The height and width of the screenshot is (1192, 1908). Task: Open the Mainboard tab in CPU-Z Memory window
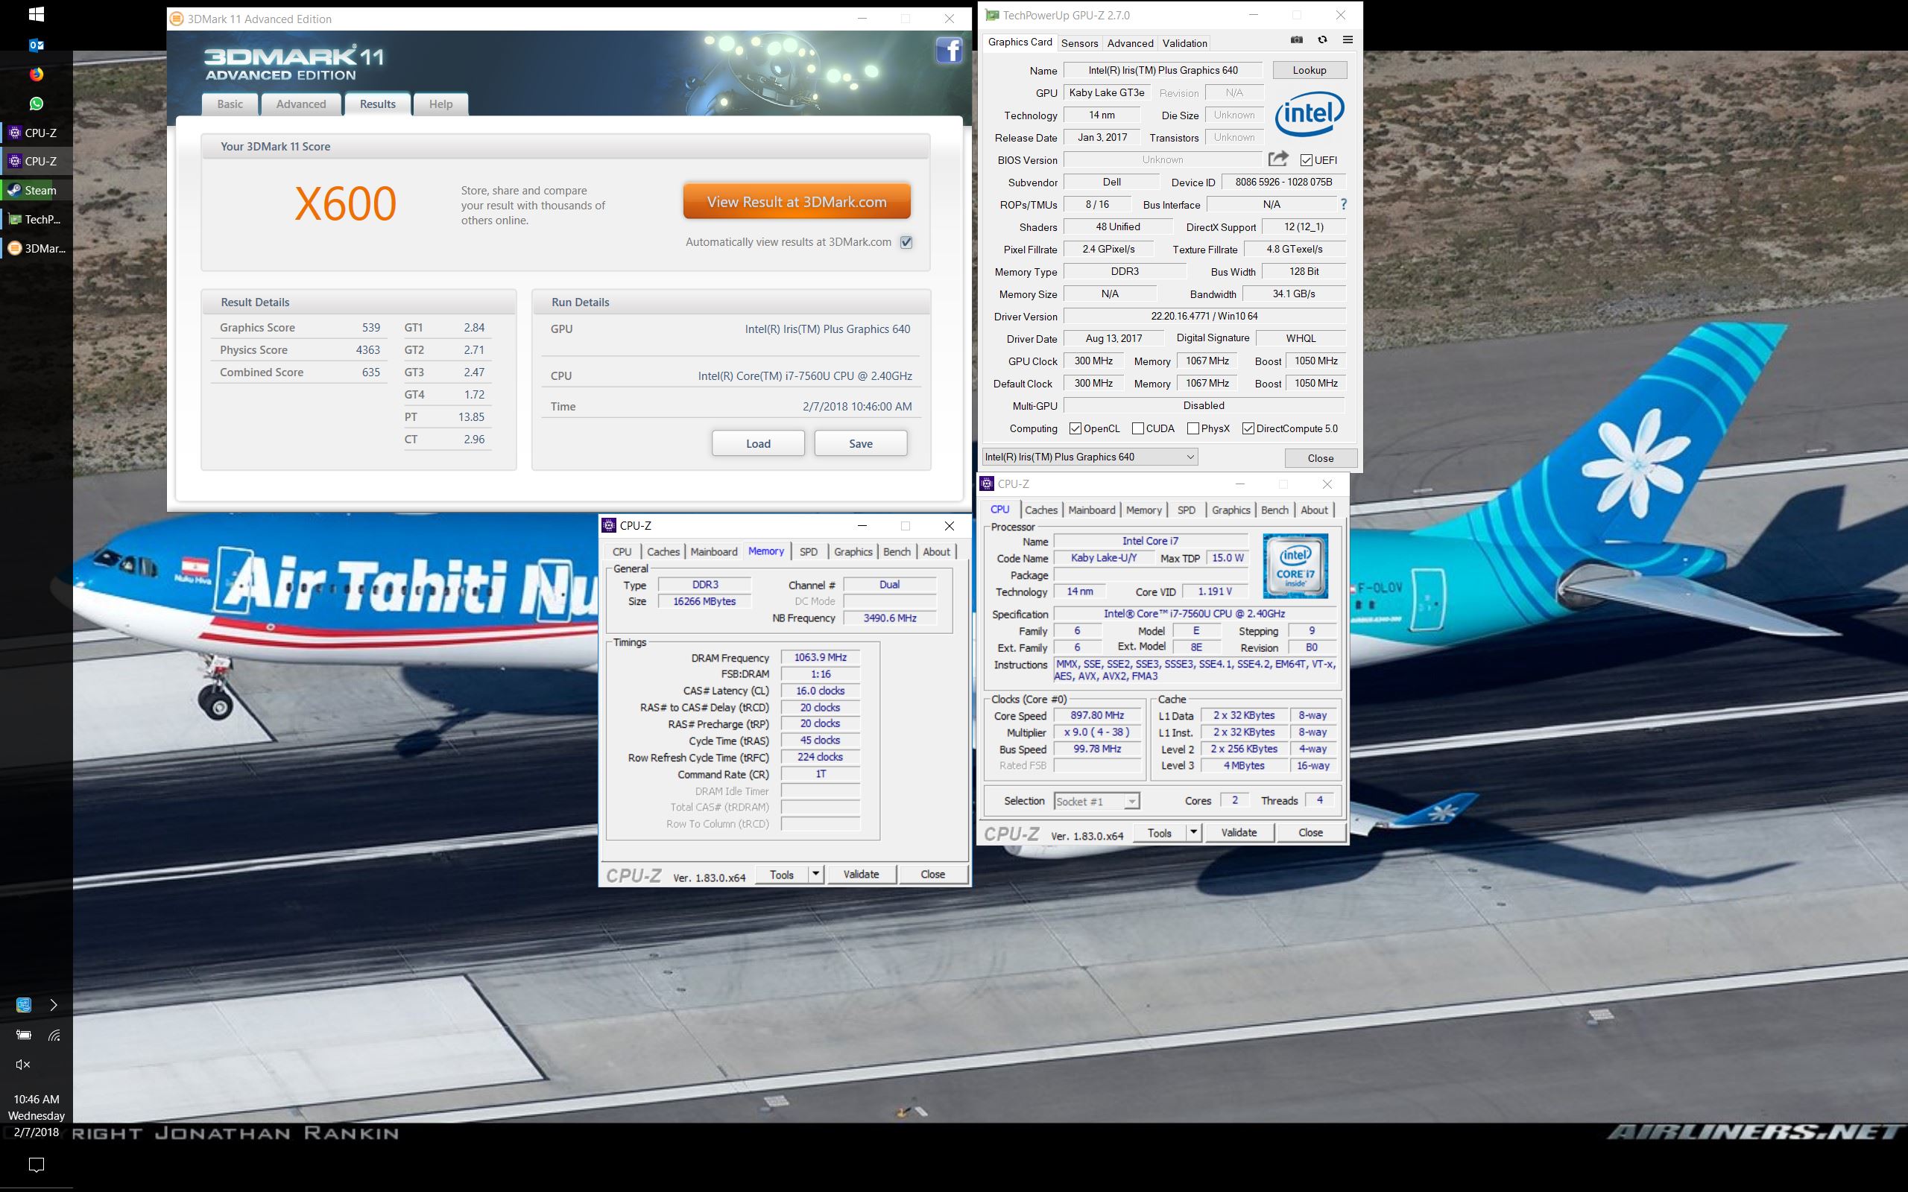coord(713,552)
